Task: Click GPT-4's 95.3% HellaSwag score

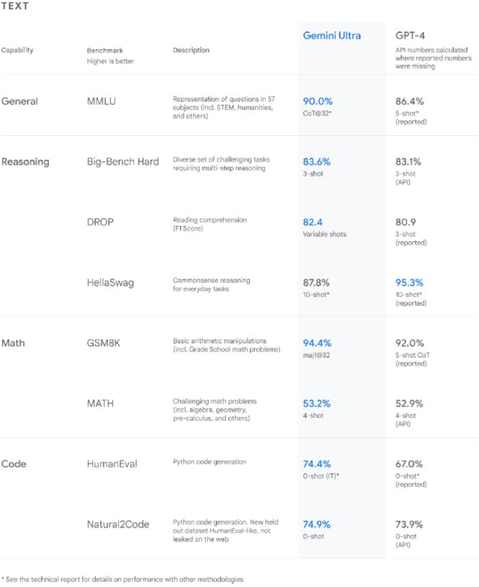Action: 409,283
